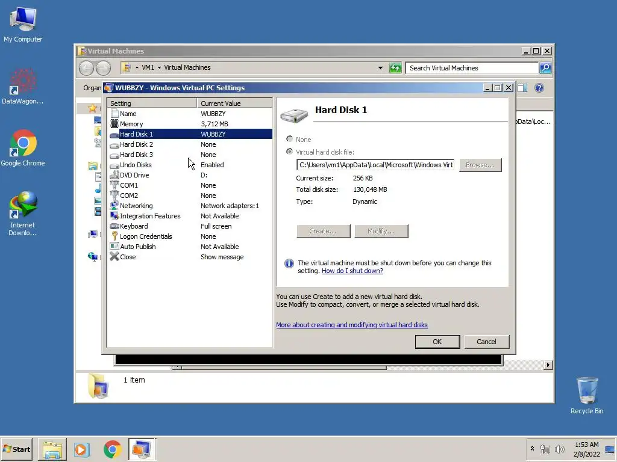The width and height of the screenshot is (617, 462).
Task: Click the DVD Drive disc icon
Action: pos(114,175)
